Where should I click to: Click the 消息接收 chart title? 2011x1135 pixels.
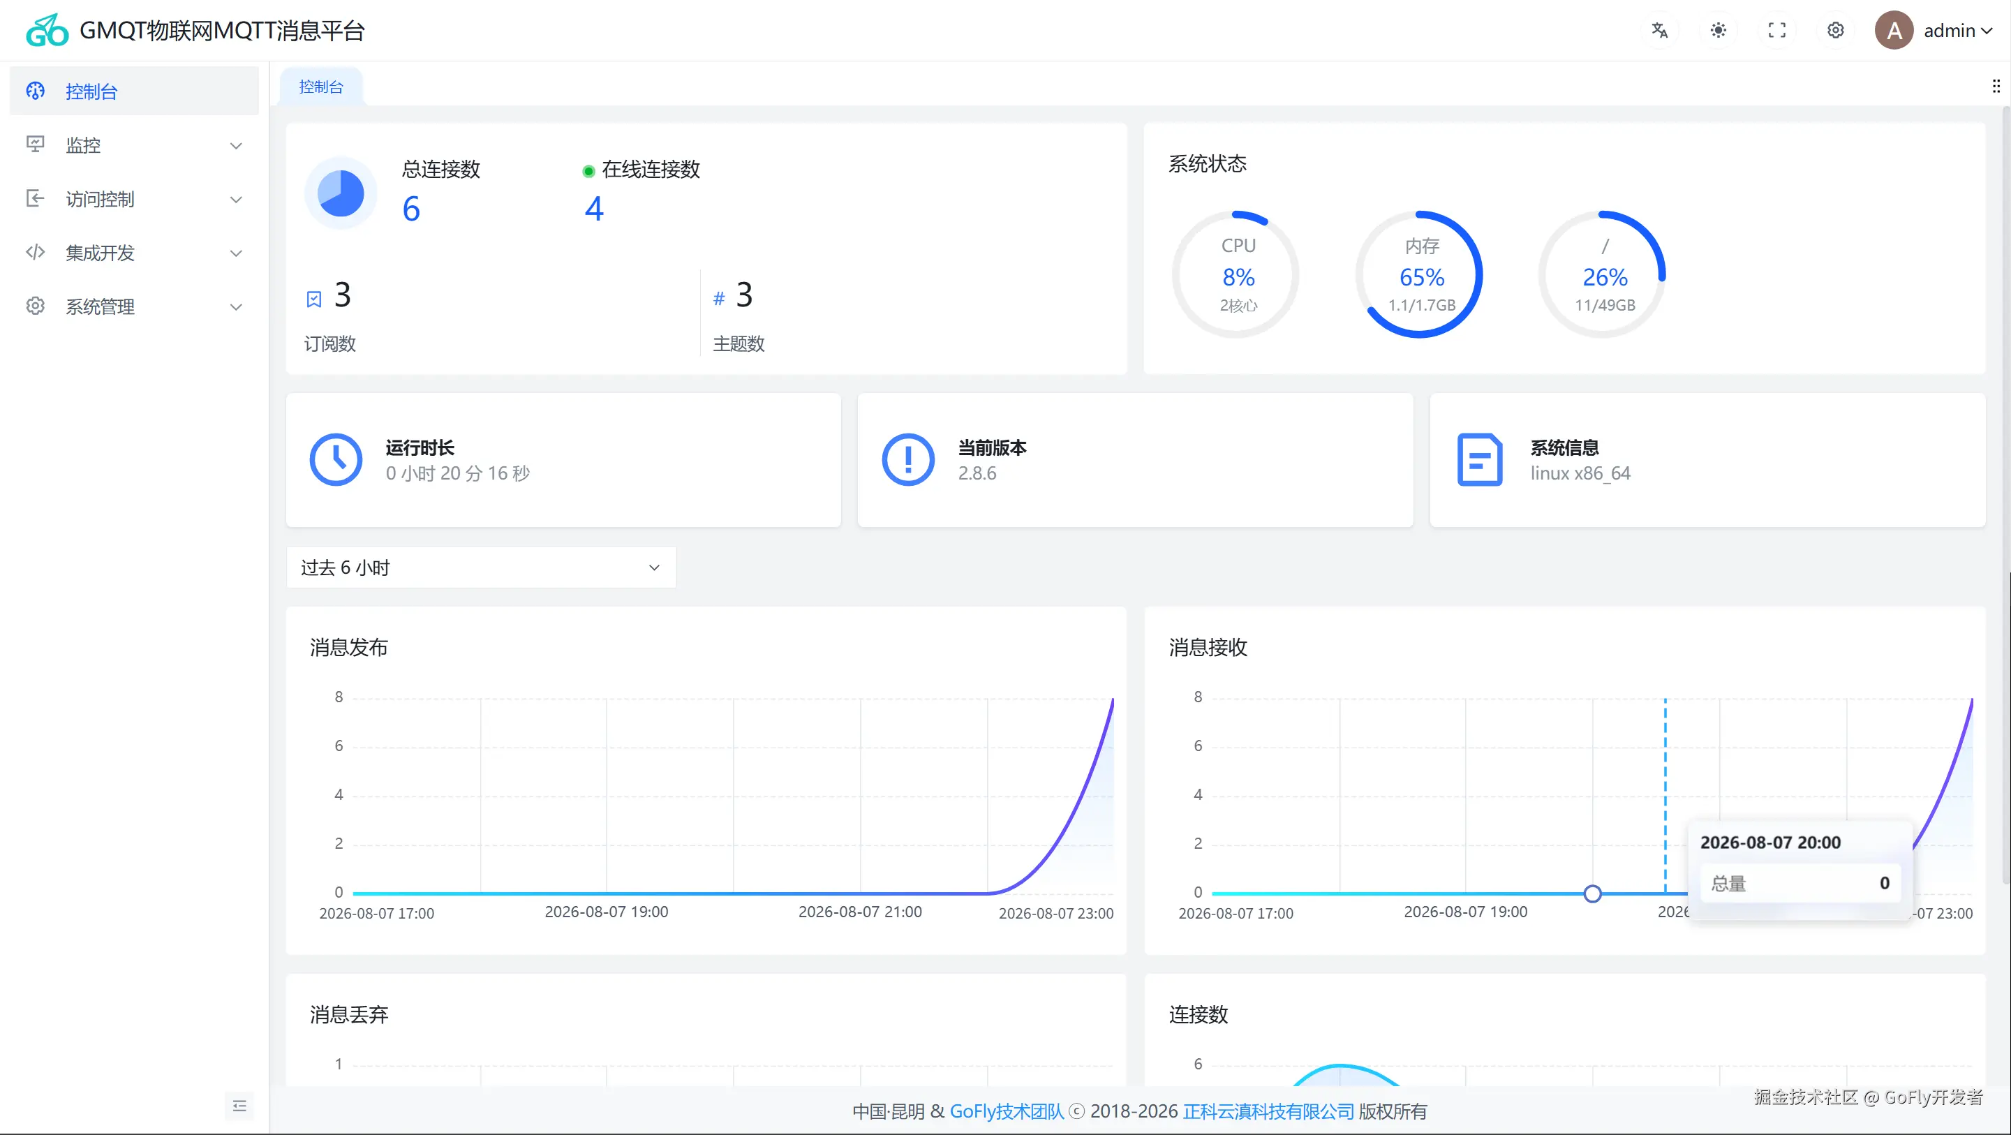(1208, 647)
